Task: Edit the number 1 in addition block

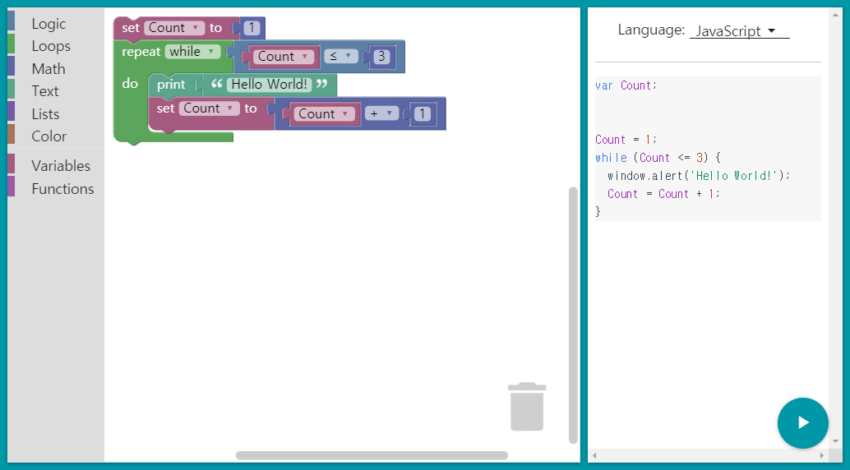Action: [423, 114]
